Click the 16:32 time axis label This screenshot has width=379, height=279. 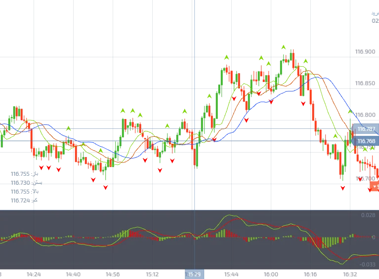pyautogui.click(x=350, y=274)
